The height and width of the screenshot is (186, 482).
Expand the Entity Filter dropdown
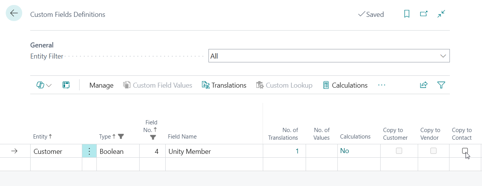tap(443, 56)
